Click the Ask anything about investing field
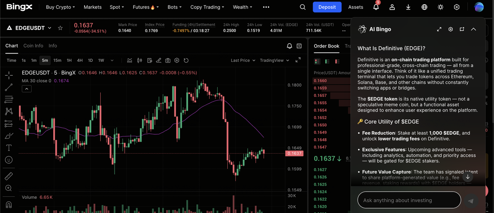This screenshot has width=494, height=213. tap(409, 200)
